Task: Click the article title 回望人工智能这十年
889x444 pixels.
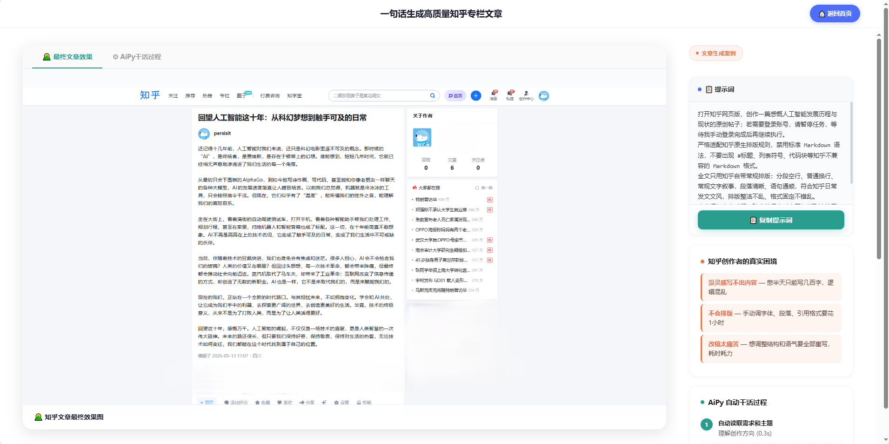Action: pos(282,118)
